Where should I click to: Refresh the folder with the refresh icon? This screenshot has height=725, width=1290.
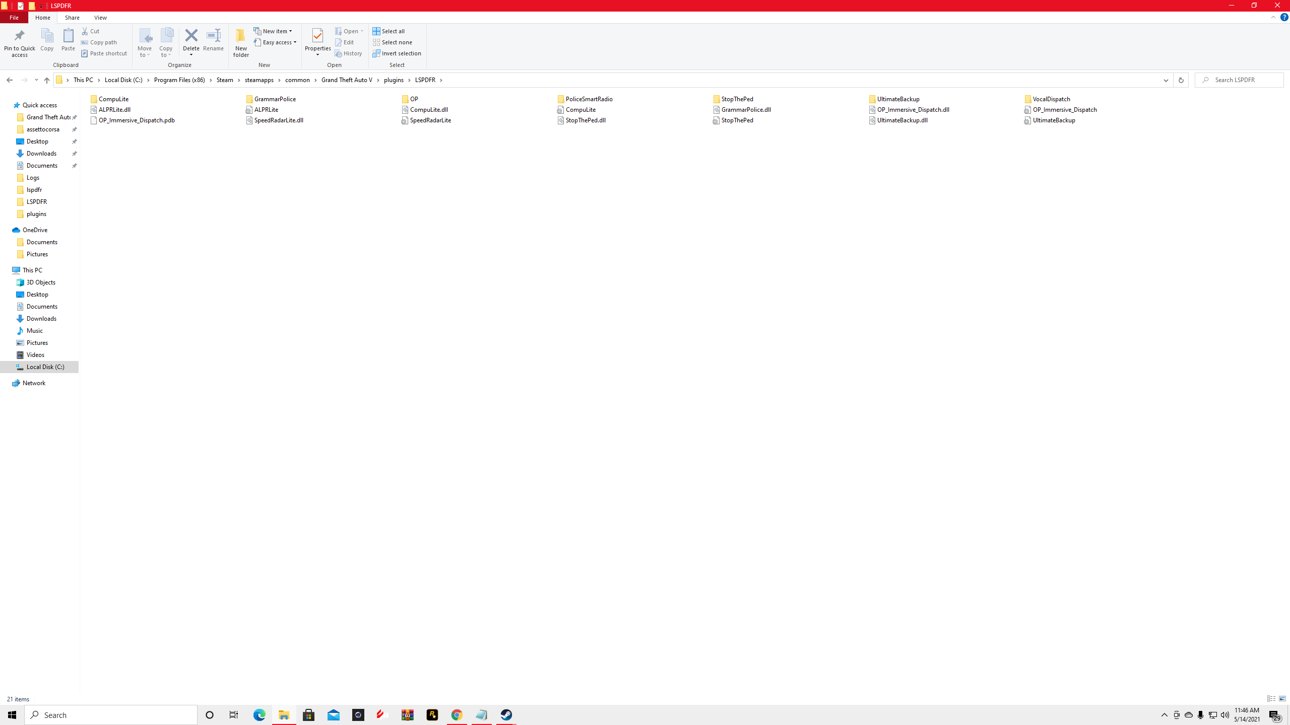tap(1181, 80)
